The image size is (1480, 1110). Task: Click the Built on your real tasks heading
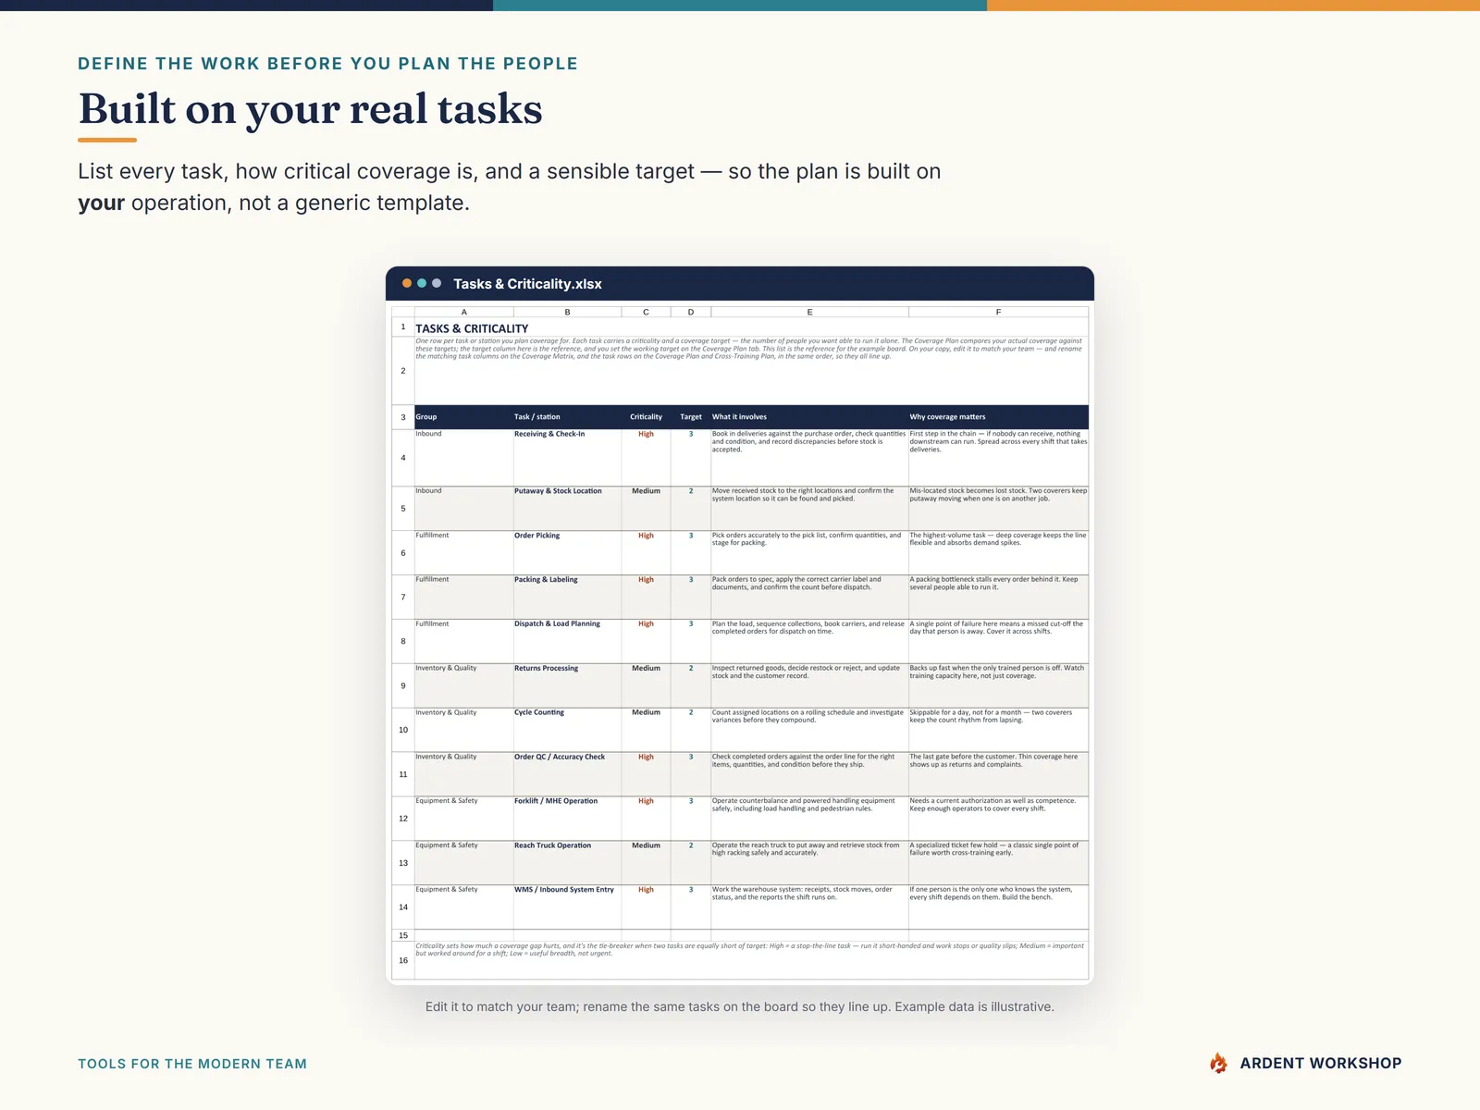point(310,109)
